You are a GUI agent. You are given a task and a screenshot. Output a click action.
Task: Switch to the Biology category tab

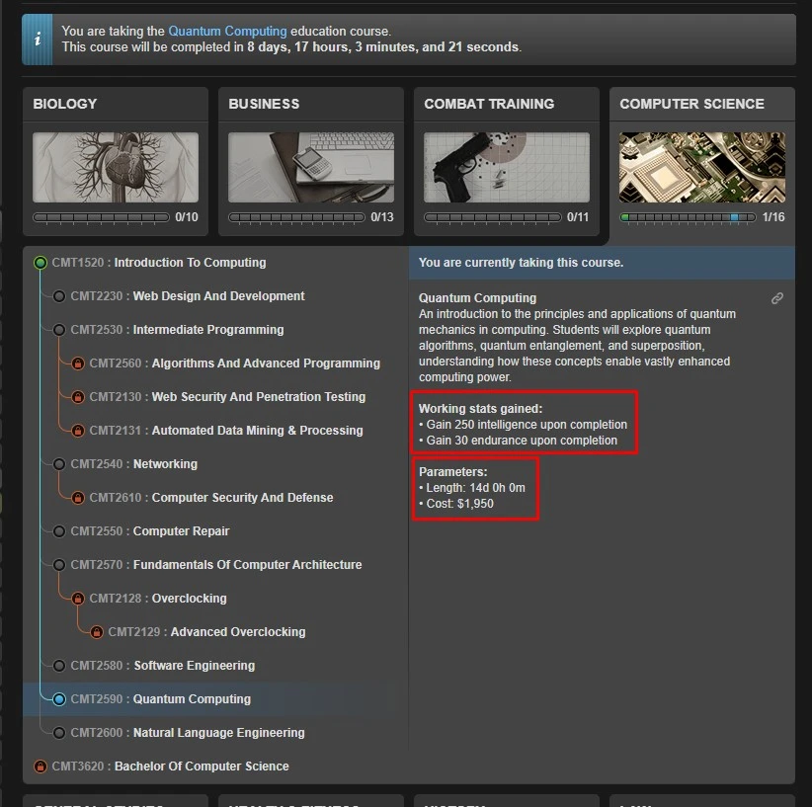coord(115,104)
